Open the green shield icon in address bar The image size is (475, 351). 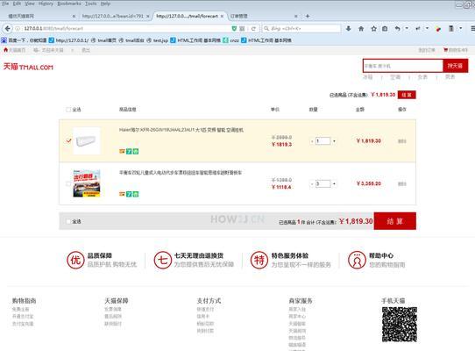click(234, 28)
